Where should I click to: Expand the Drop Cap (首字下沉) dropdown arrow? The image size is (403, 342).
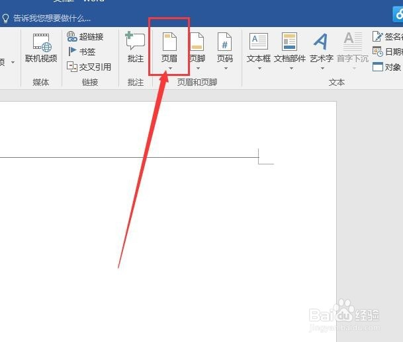(x=354, y=69)
